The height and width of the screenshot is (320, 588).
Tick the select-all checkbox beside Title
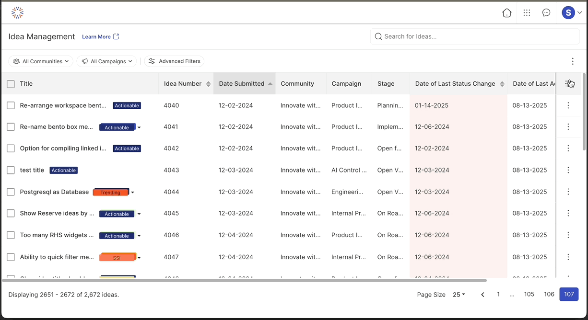11,84
